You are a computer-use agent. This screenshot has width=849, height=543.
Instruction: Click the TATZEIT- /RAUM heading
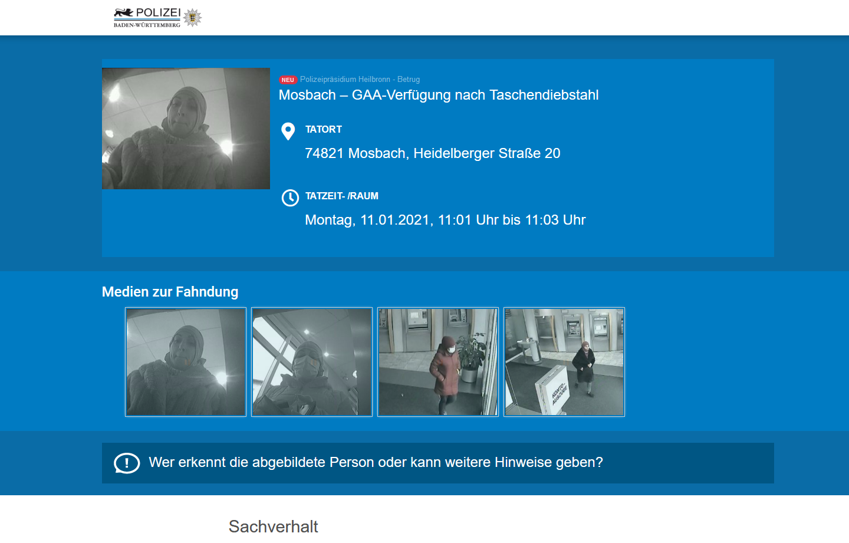click(342, 196)
